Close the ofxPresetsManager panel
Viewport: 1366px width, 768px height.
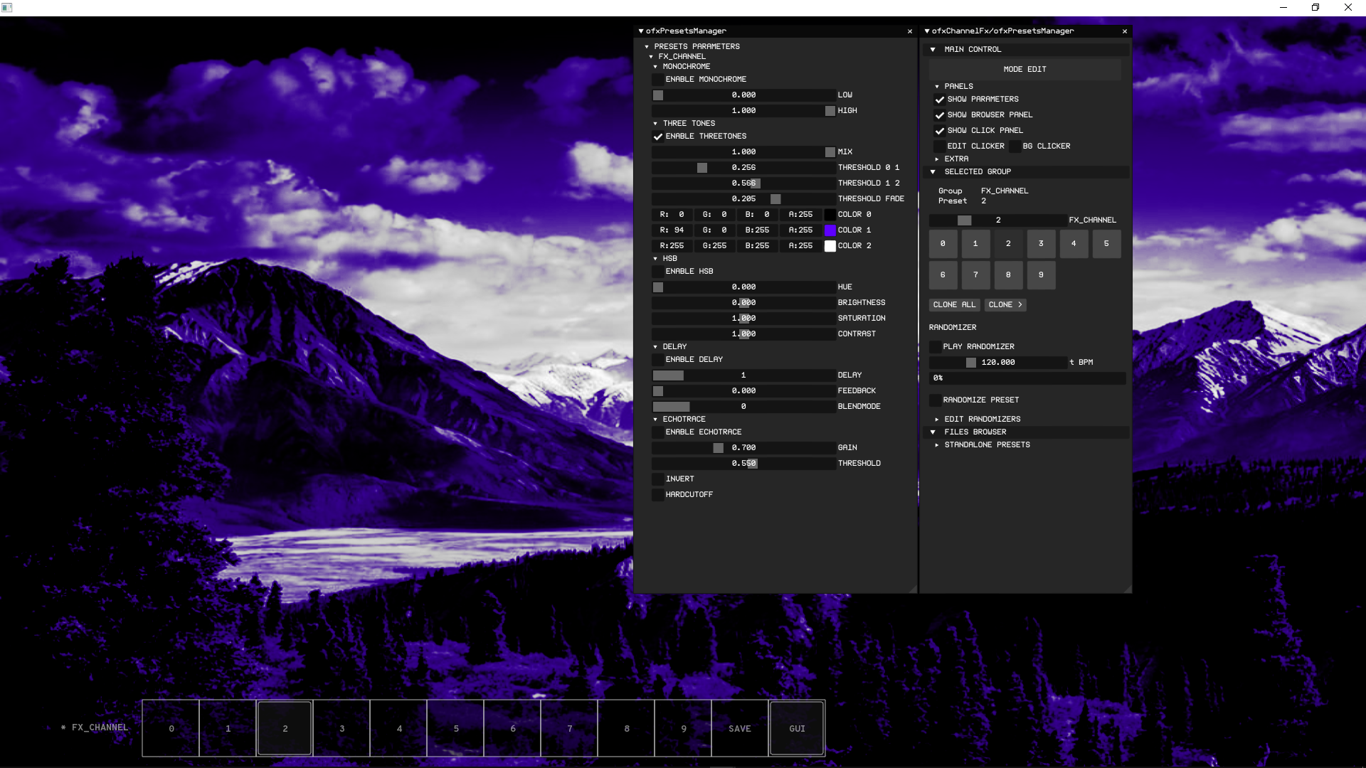909,31
